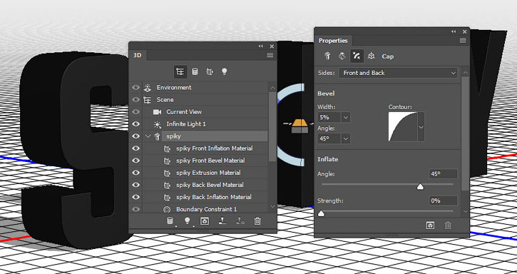Add new object icon at 3D panel bottom

pos(170,221)
